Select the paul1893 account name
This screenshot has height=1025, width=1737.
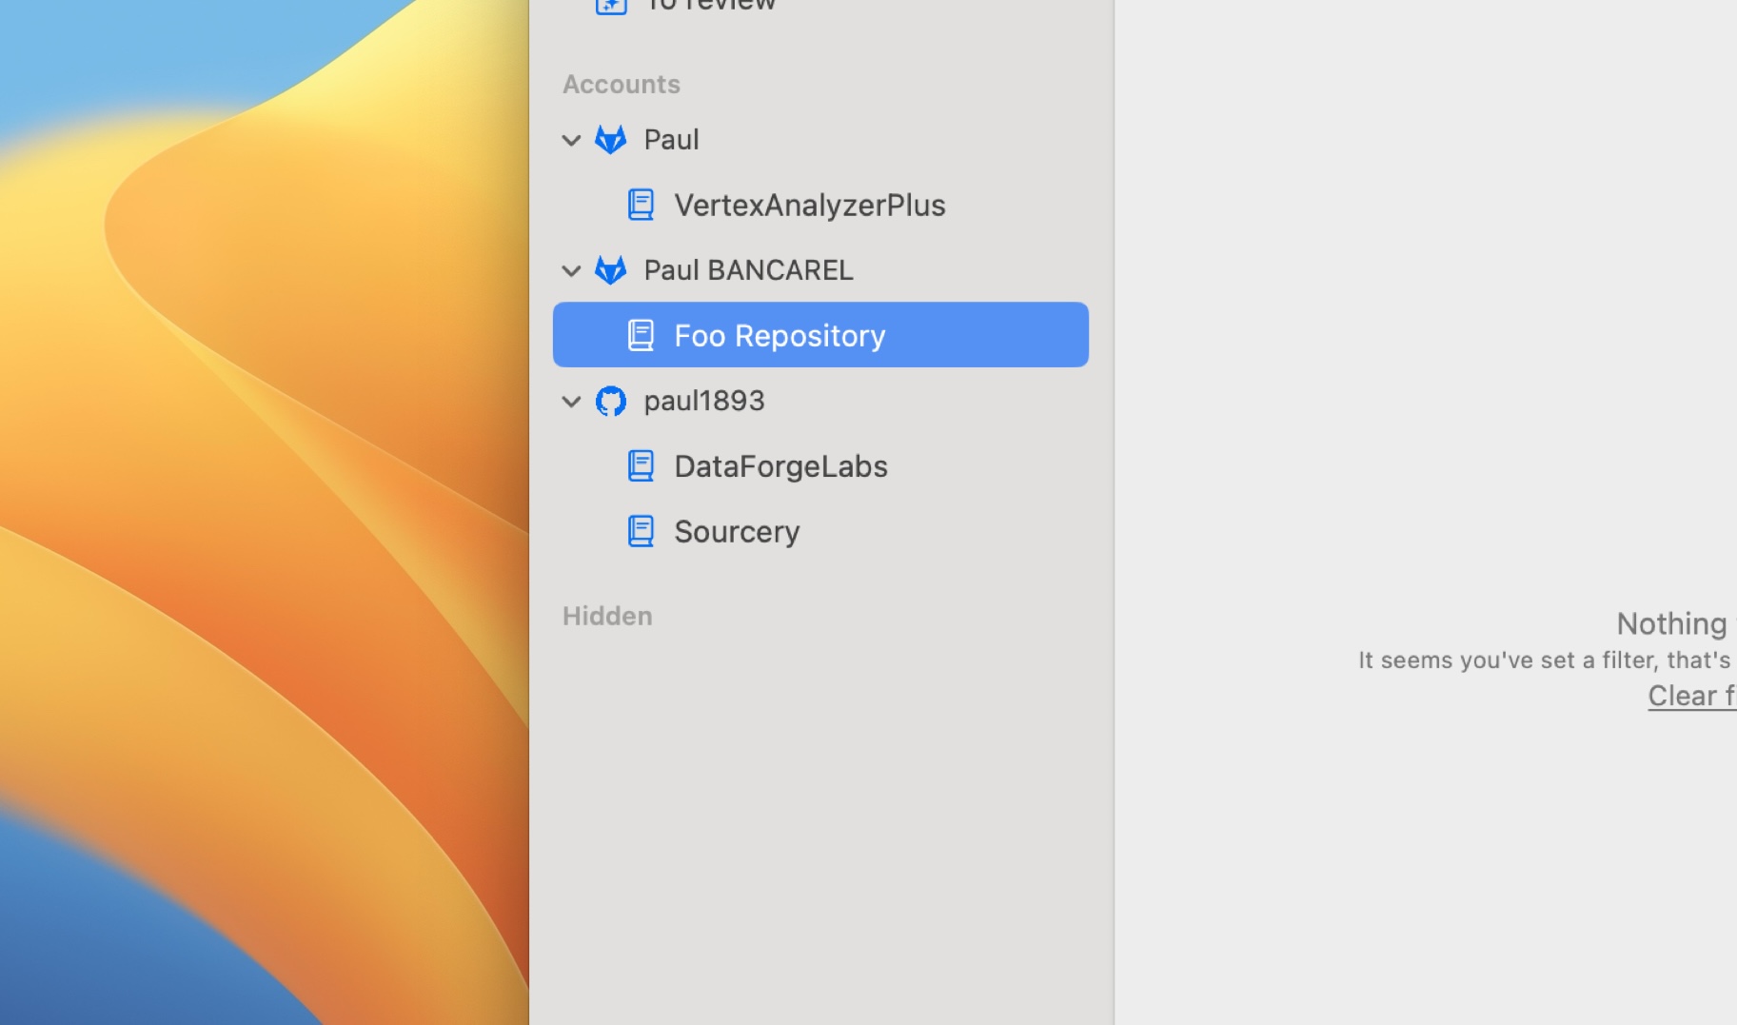(704, 401)
